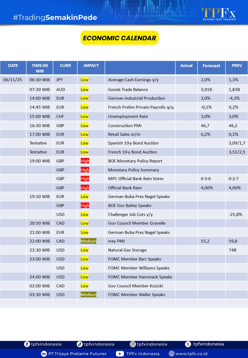Click the Economic Calendar yellow banner

tap(120, 38)
